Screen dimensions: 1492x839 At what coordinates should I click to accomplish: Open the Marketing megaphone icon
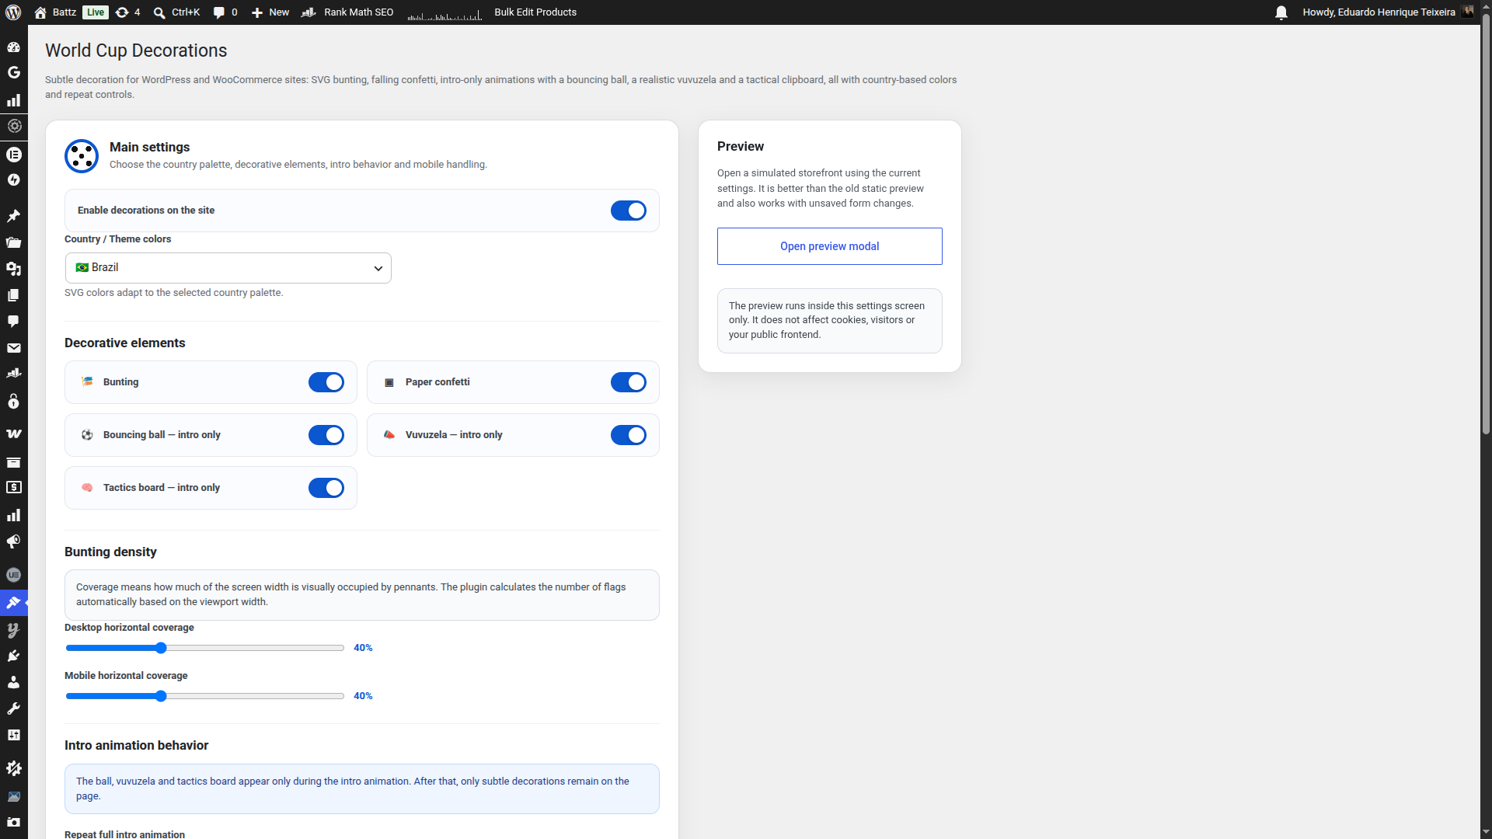(13, 541)
